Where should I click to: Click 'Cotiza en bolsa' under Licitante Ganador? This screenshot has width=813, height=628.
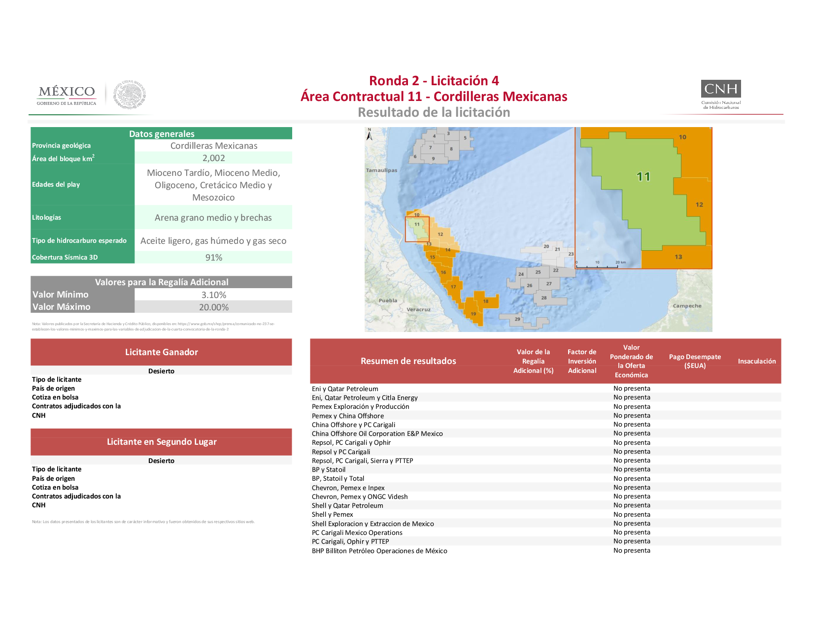(x=55, y=397)
